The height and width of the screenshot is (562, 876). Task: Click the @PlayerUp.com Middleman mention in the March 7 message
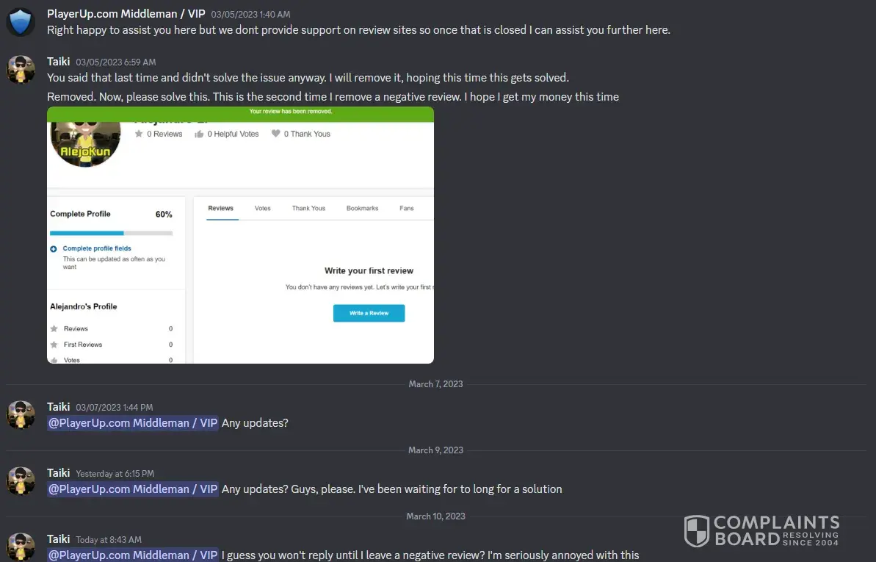tap(132, 423)
